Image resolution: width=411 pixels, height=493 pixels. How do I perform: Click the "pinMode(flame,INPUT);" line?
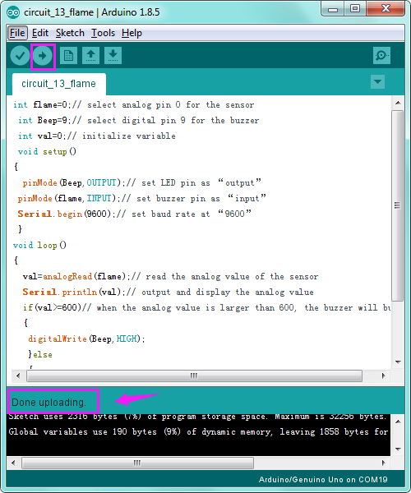click(142, 198)
